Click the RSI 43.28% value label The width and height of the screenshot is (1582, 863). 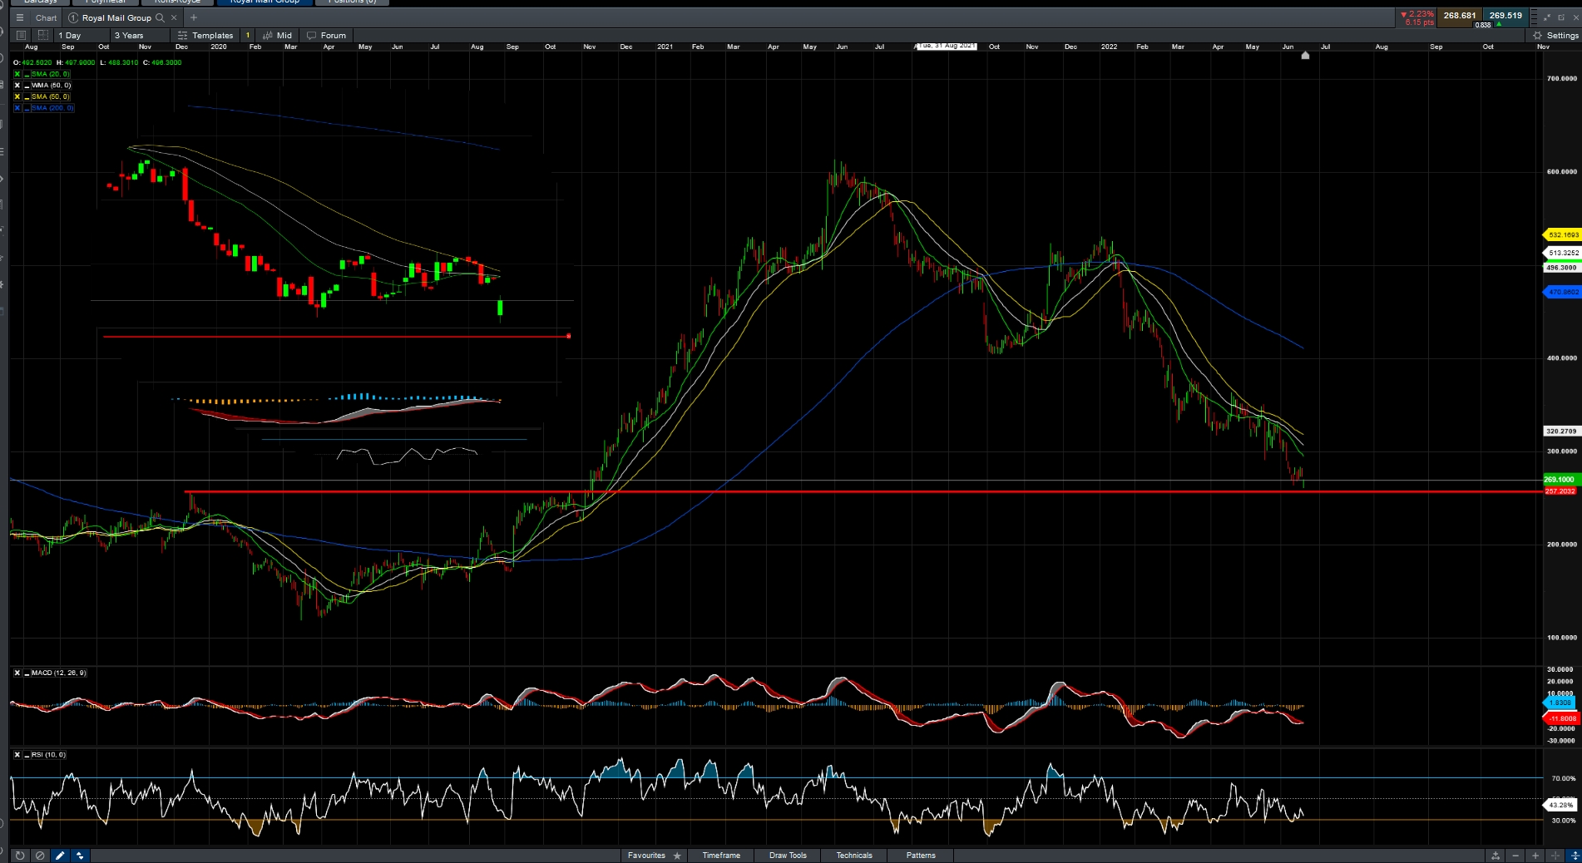tap(1560, 805)
